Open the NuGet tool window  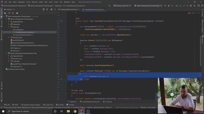60,105
